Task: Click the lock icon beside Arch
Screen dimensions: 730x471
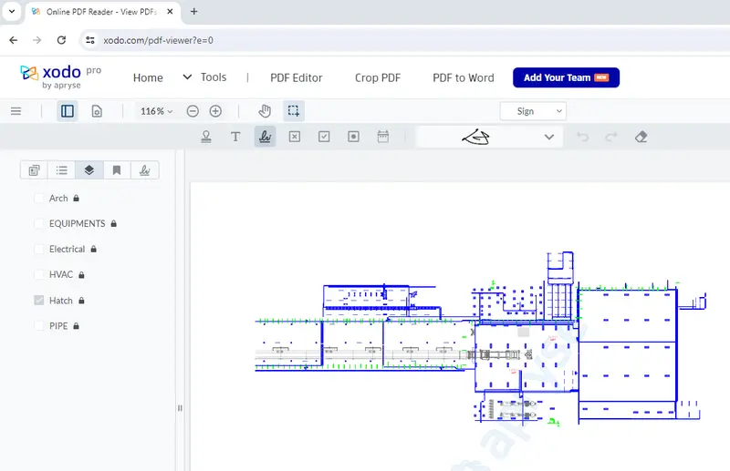Action: point(77,198)
